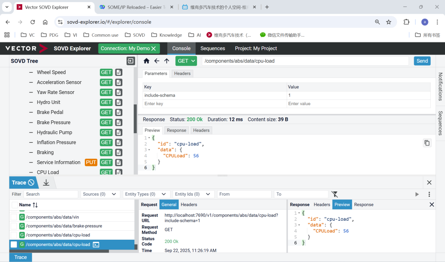445x262 pixels.
Task: Open console icon on selected cpu-load trace
Action: click(96, 245)
